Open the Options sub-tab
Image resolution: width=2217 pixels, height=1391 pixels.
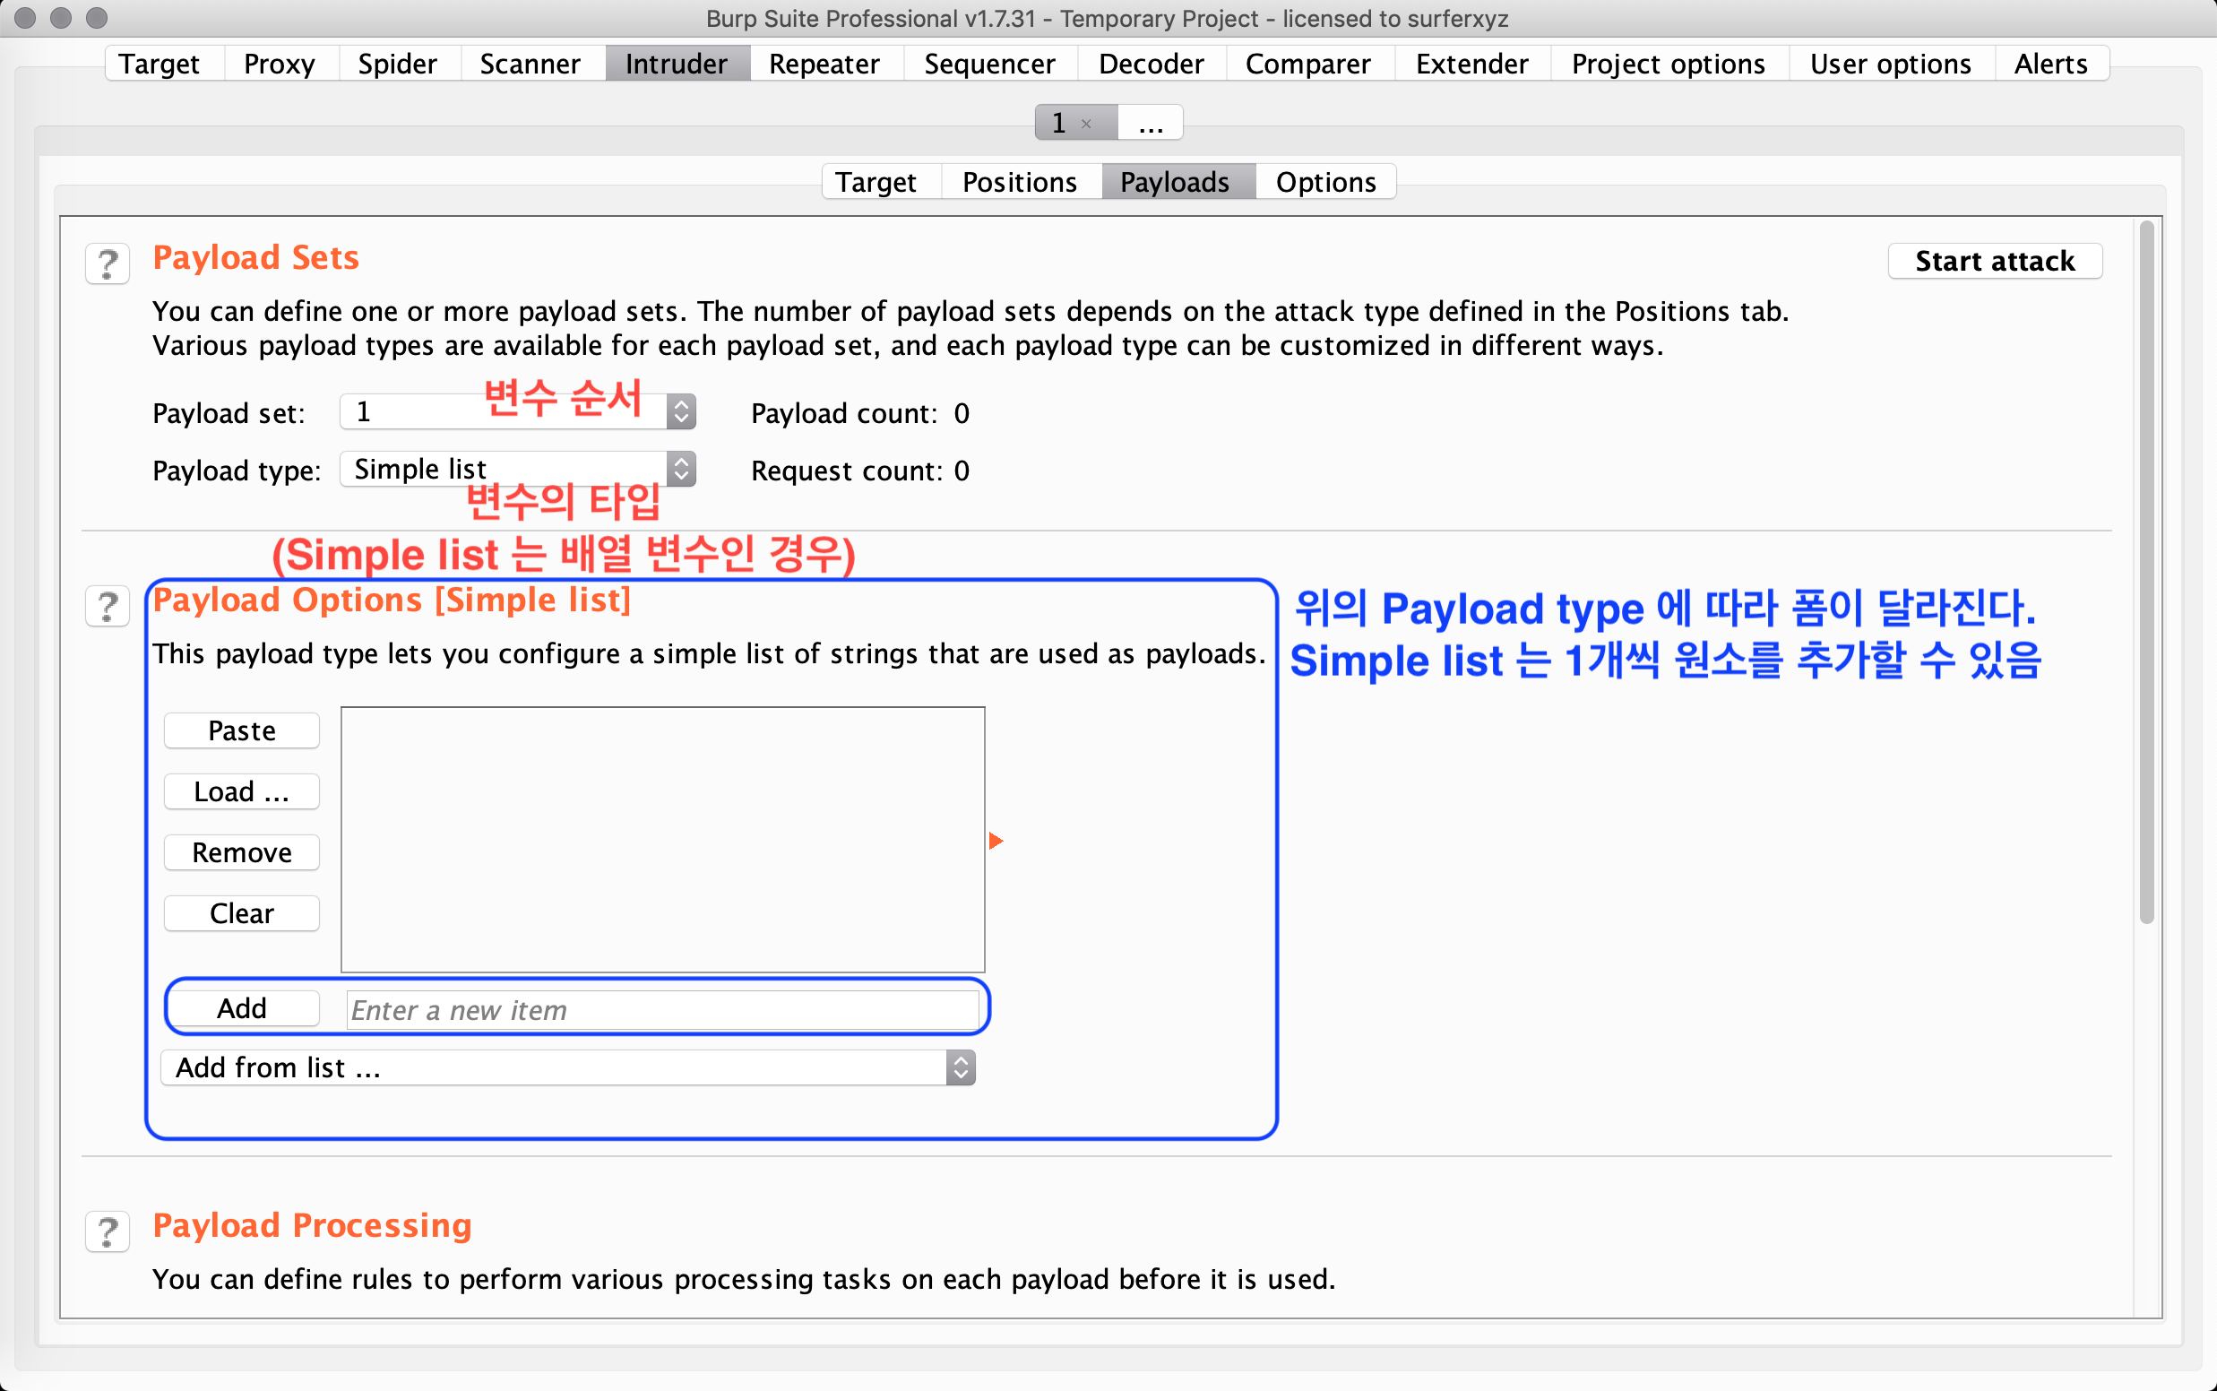[1325, 182]
